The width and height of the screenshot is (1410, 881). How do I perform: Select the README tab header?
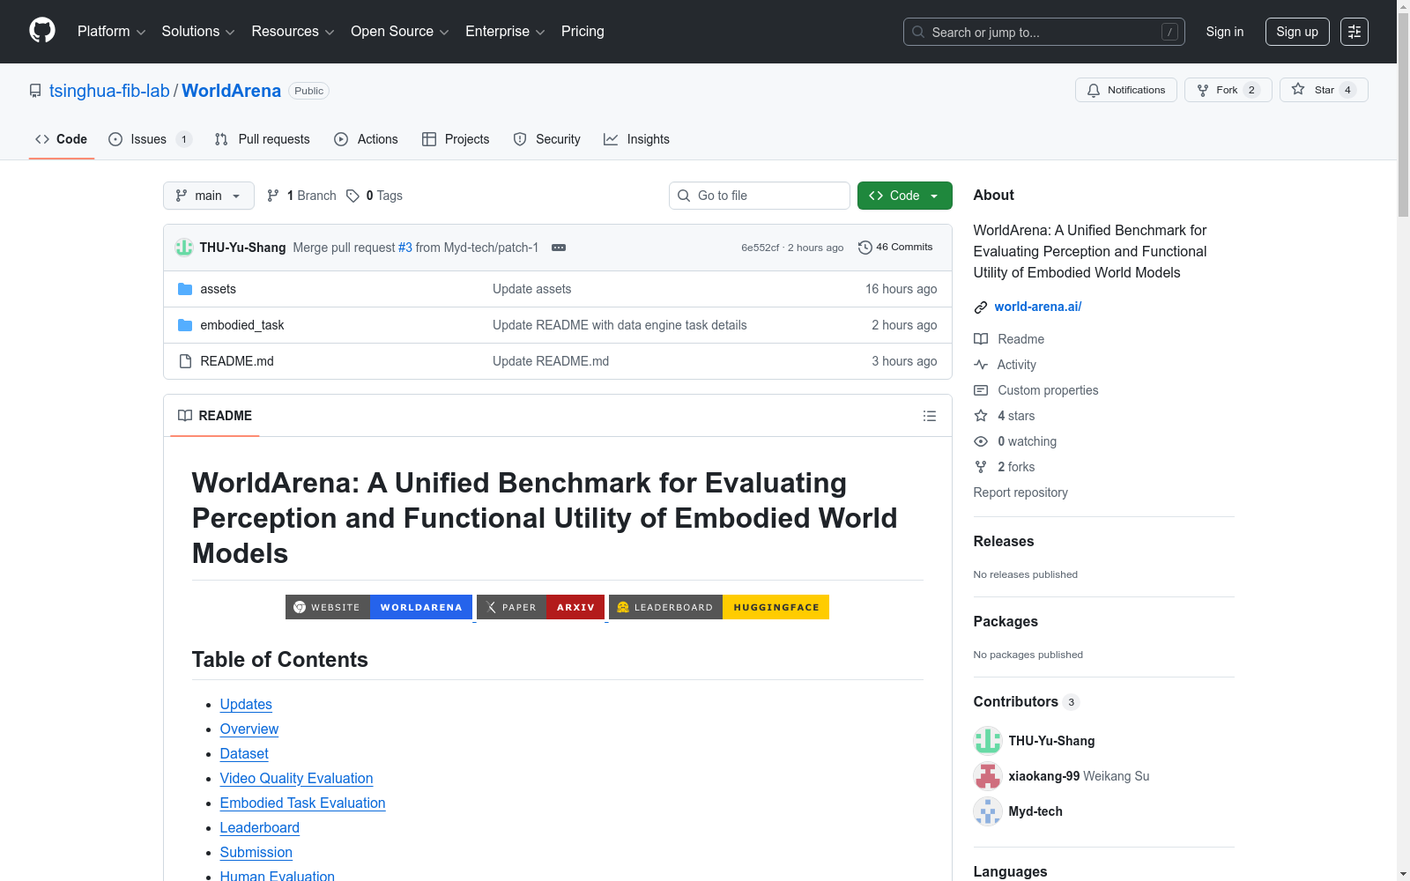coord(215,416)
